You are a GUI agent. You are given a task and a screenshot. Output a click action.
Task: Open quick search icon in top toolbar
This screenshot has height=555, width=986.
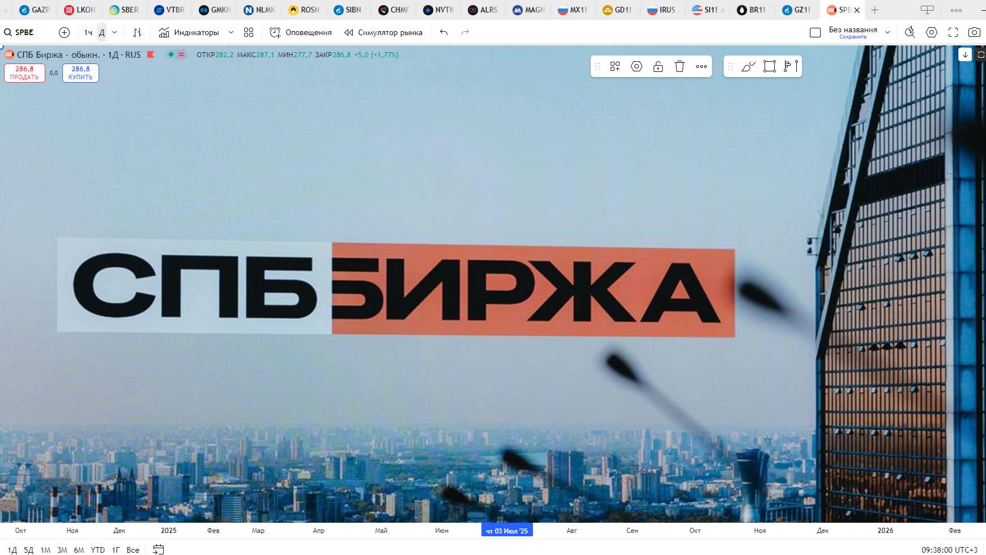pos(910,32)
